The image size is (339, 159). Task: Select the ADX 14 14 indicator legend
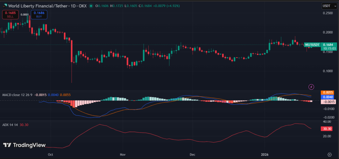coord(9,125)
